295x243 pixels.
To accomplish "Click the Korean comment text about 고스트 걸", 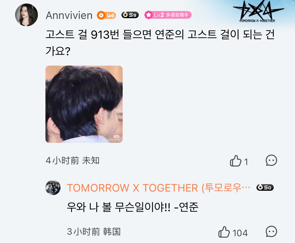I will pos(160,42).
